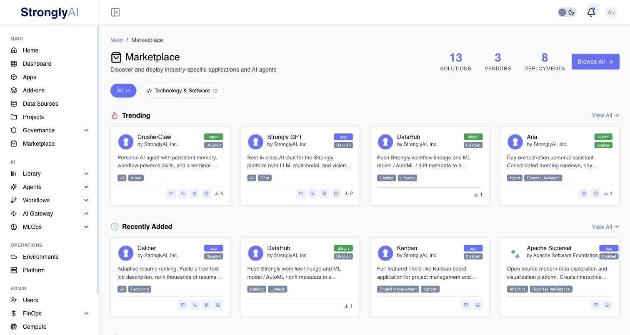Click the StronglyAI logo
Viewport: 630px width, 335px height.
pos(50,12)
